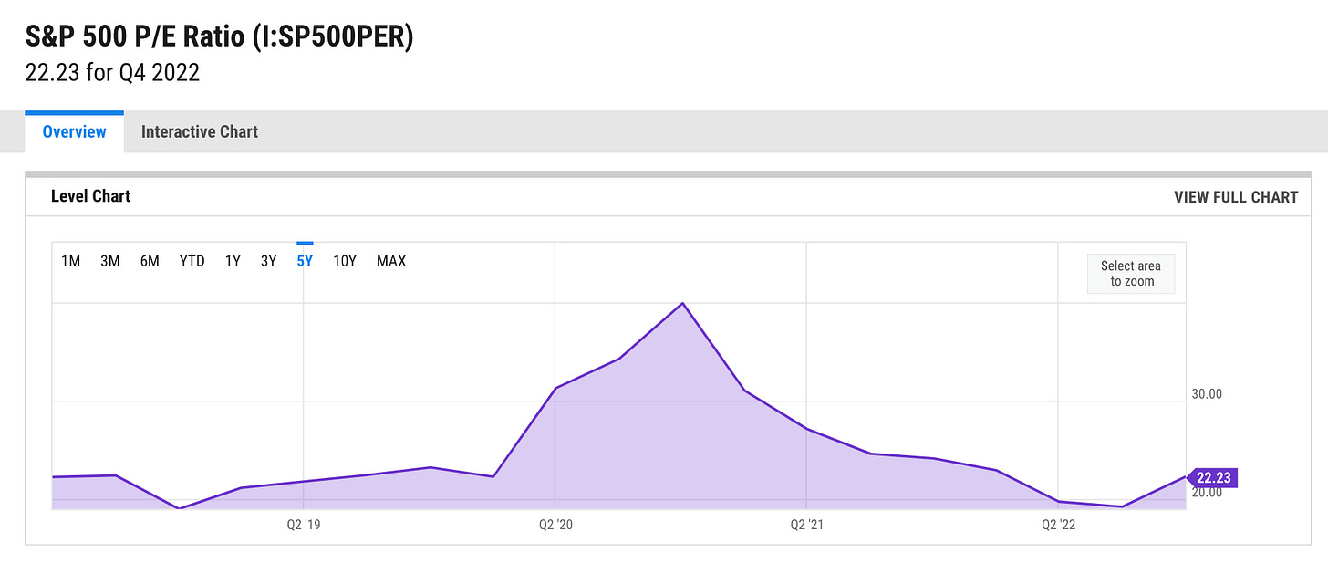Select the 3Y time range

268,261
